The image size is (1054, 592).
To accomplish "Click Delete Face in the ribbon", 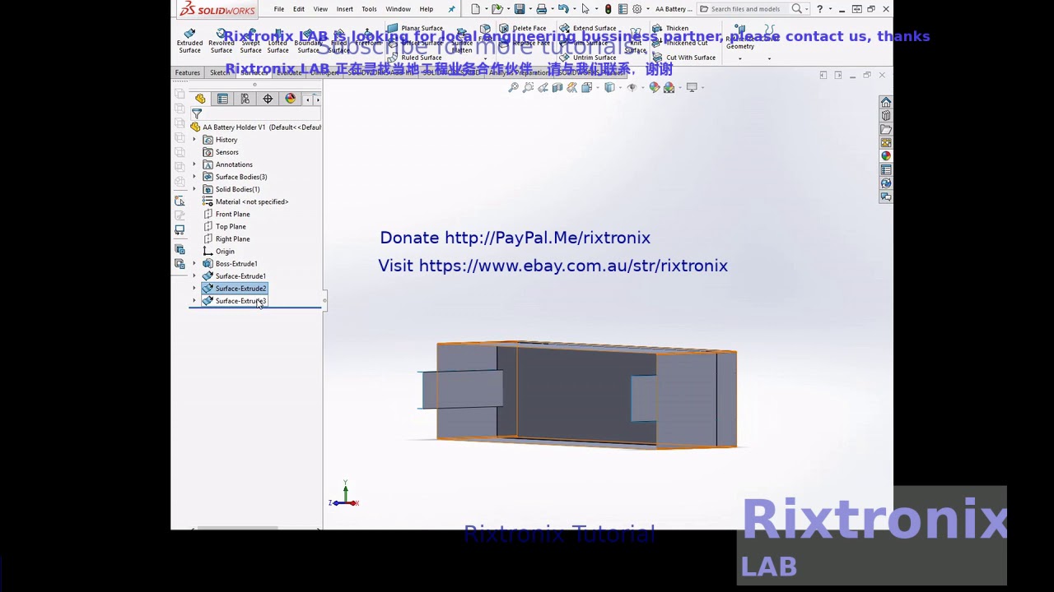I will click(x=523, y=28).
